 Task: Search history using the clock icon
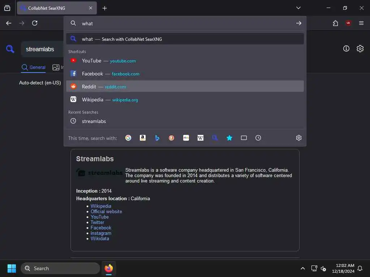[258, 138]
